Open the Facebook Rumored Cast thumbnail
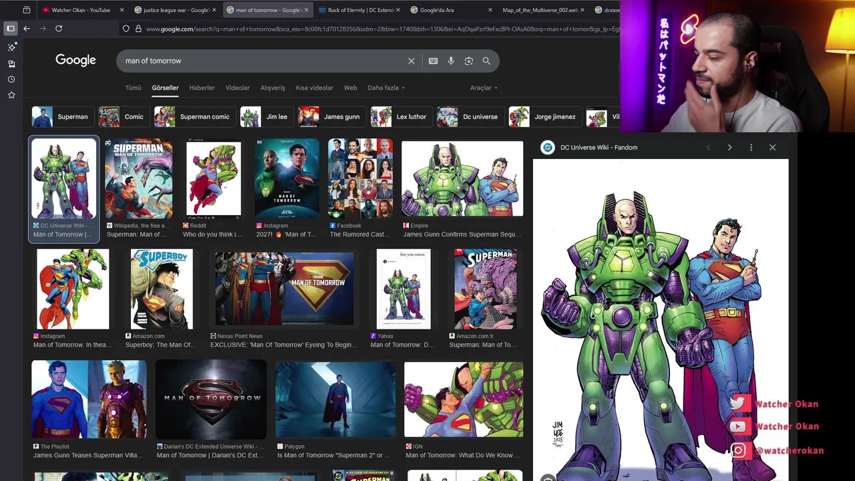The image size is (855, 481). click(361, 178)
